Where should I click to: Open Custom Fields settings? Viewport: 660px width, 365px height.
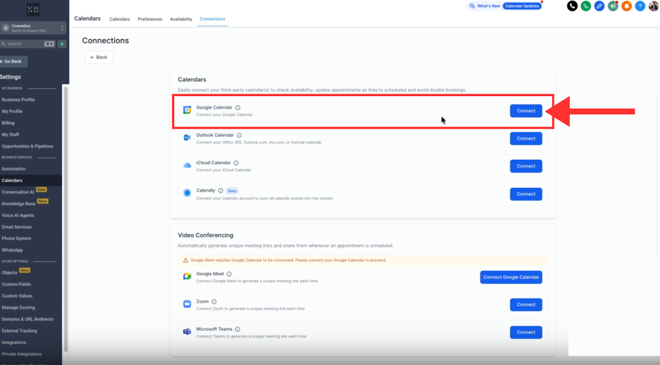[x=16, y=284]
